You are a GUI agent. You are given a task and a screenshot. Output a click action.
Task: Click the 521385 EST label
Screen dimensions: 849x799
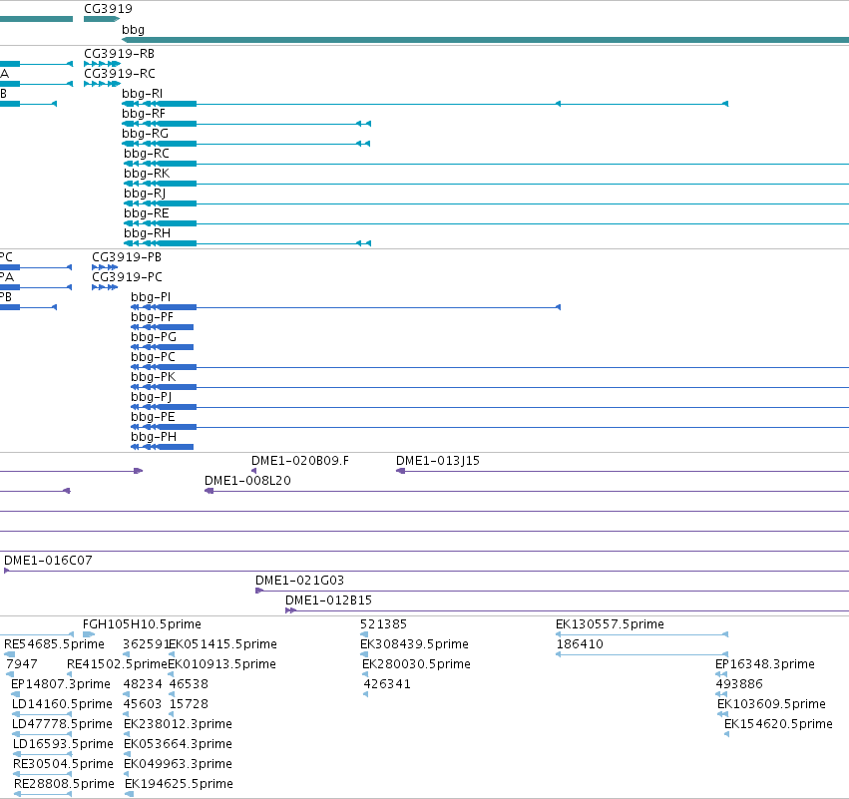(x=383, y=624)
